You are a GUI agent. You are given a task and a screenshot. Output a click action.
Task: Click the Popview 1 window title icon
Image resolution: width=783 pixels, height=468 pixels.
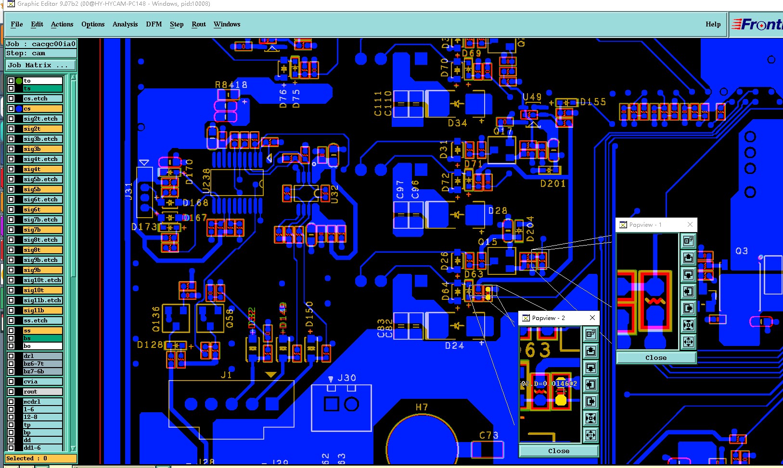point(623,224)
